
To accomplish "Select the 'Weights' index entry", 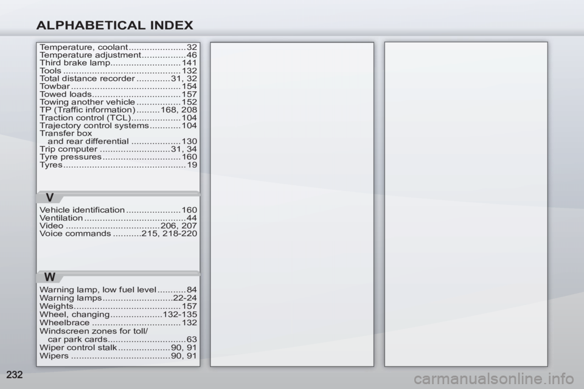I will pyautogui.click(x=118, y=306).
